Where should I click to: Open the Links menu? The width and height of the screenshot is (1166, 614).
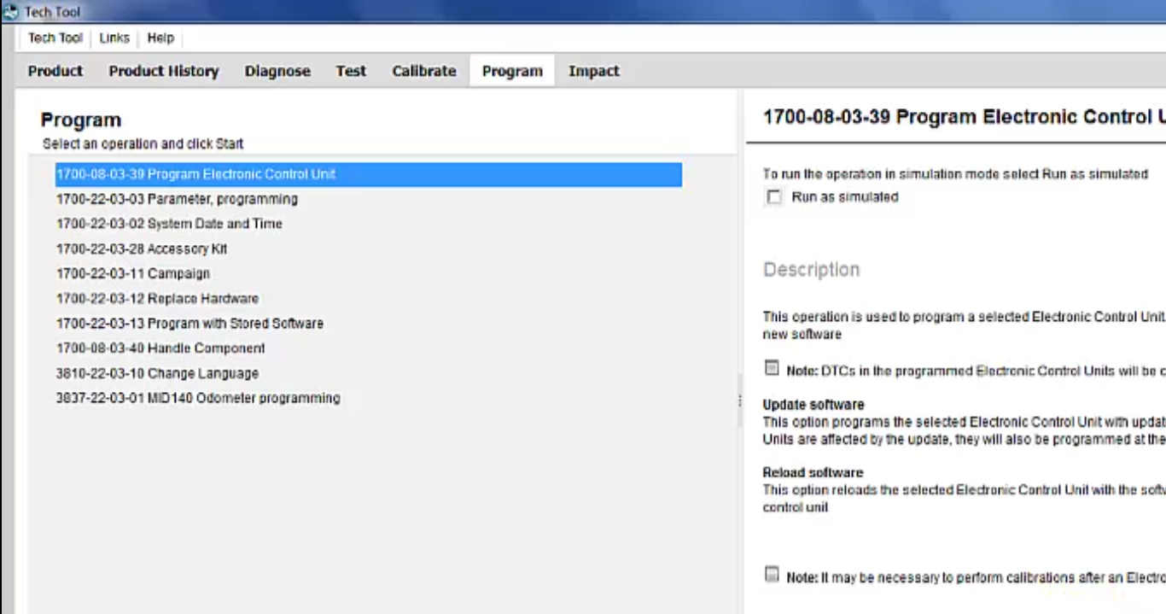pos(114,38)
